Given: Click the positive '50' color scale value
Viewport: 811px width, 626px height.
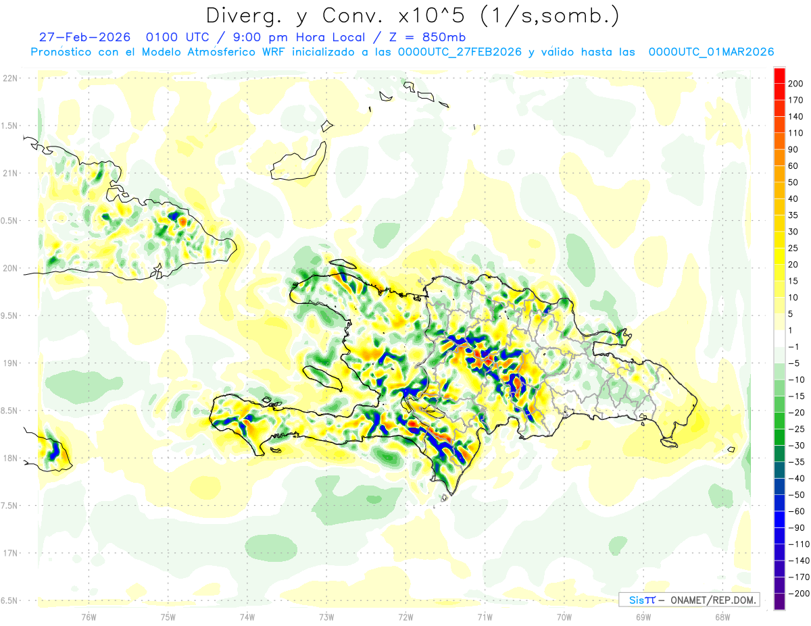Looking at the screenshot, I should (x=794, y=183).
